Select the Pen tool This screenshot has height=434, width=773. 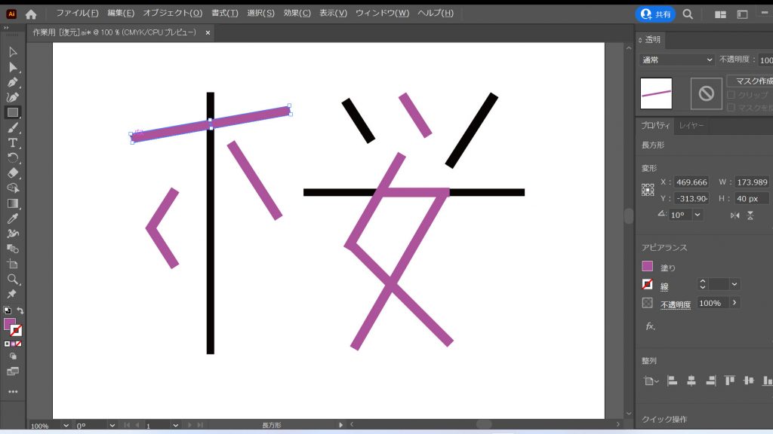[x=13, y=82]
